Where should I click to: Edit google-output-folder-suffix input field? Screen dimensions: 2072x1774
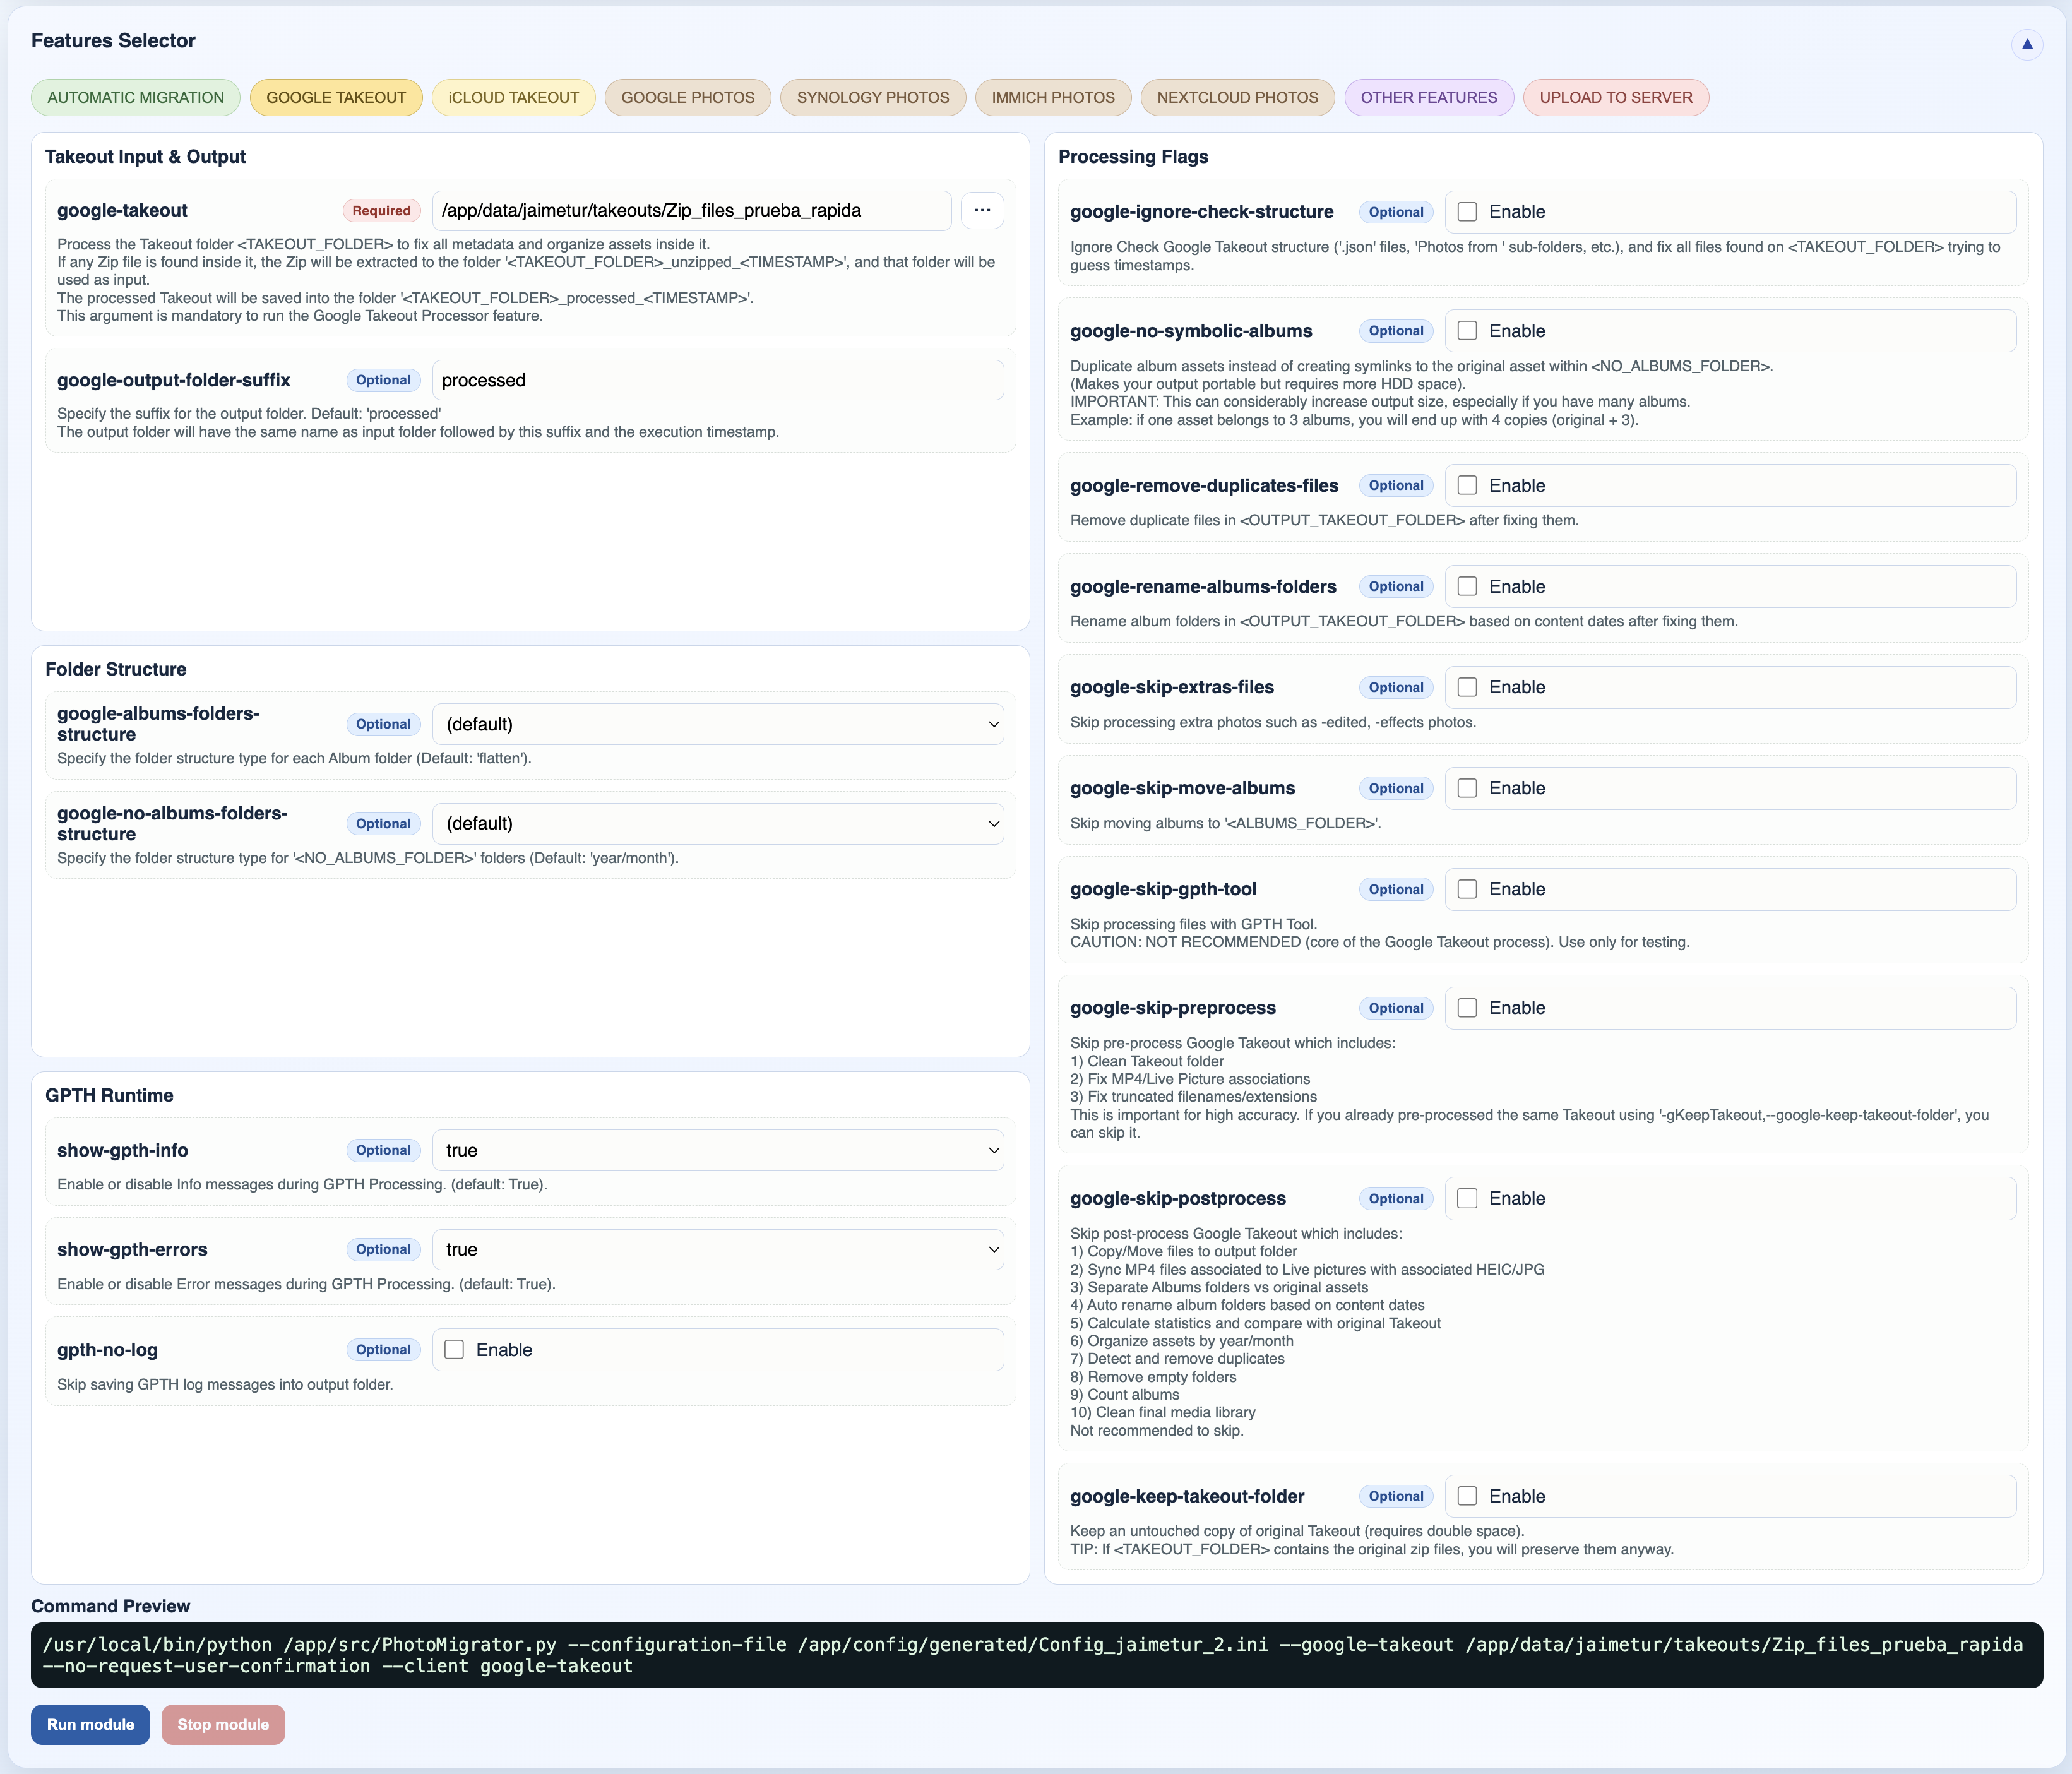[x=718, y=380]
